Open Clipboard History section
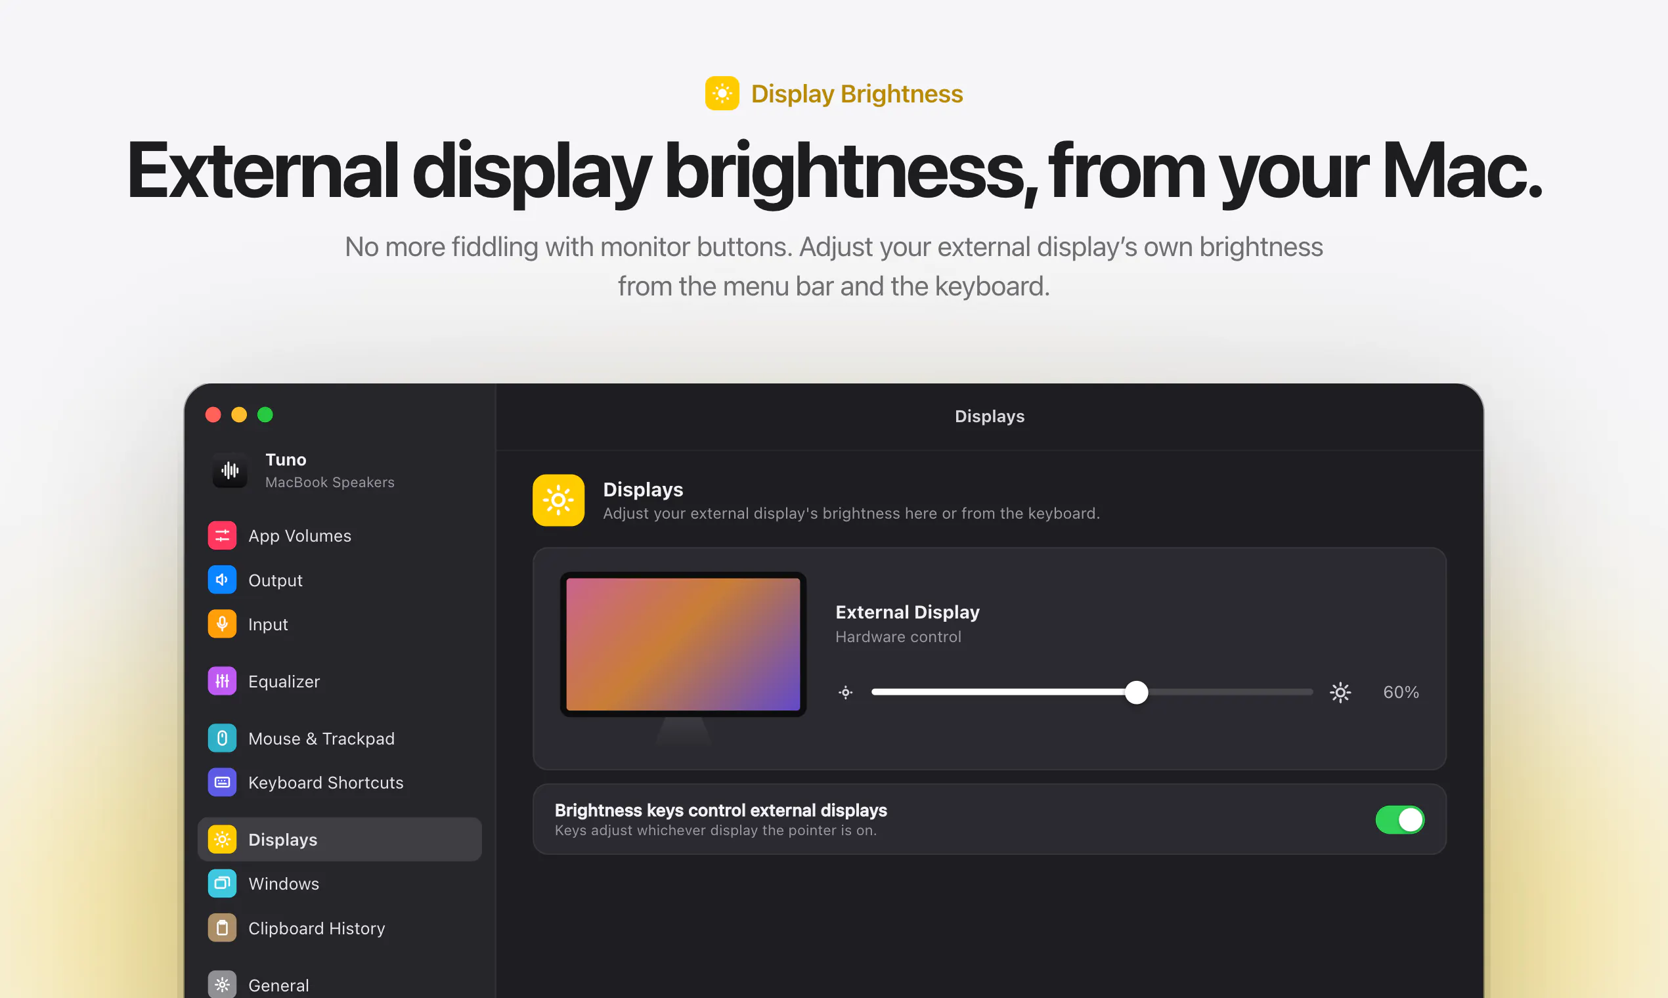This screenshot has width=1668, height=998. coord(340,928)
